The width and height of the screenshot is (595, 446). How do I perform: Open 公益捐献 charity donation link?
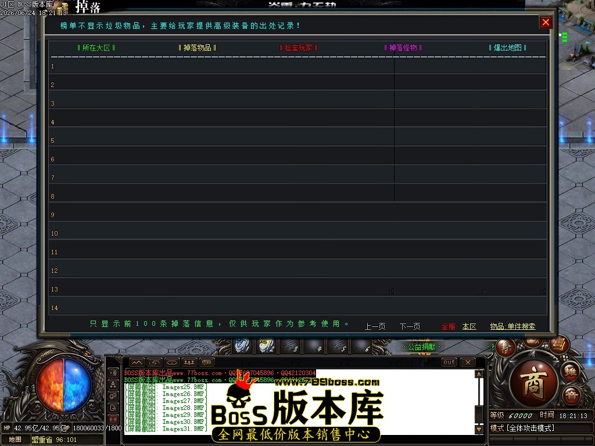coord(422,347)
